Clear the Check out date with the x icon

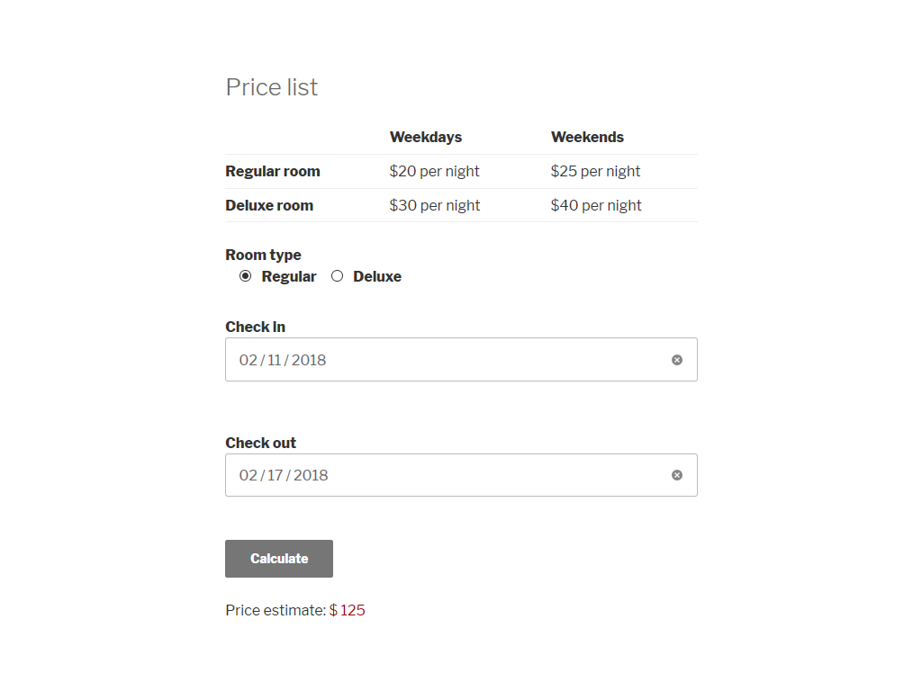(x=677, y=475)
